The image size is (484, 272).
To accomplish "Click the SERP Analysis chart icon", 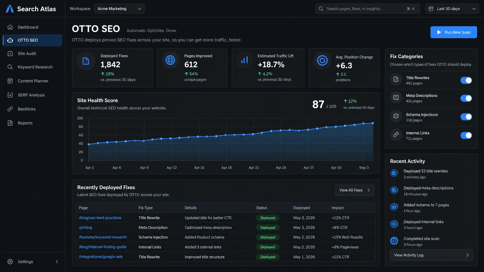I will click(x=10, y=95).
